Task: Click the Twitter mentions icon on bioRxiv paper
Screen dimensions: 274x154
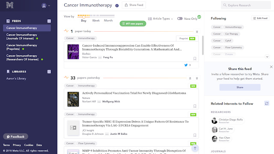Action: click(x=186, y=65)
